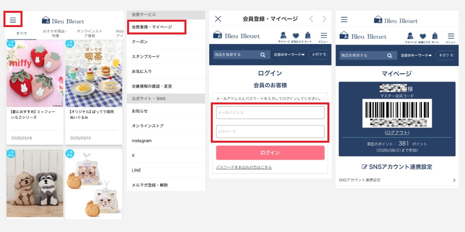Open the カート bag icon on login page

308,36
